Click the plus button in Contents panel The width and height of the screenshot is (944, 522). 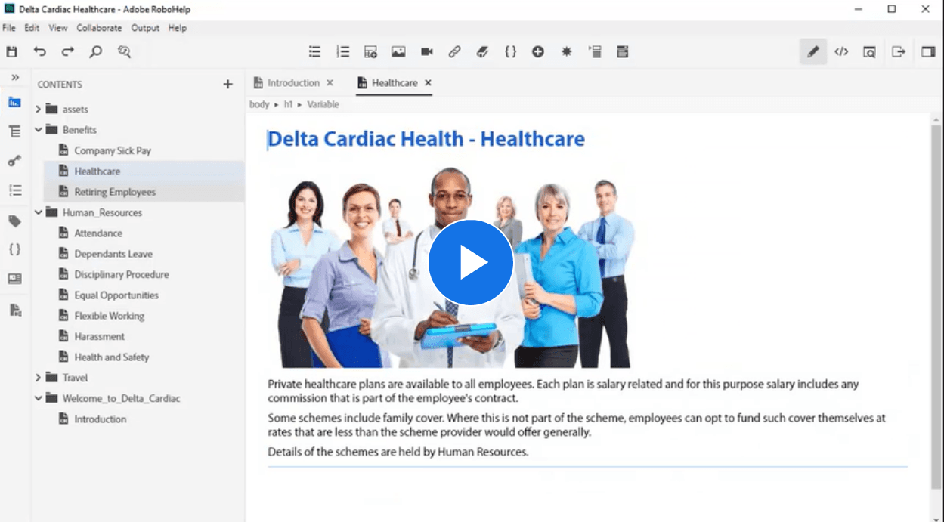tap(228, 85)
